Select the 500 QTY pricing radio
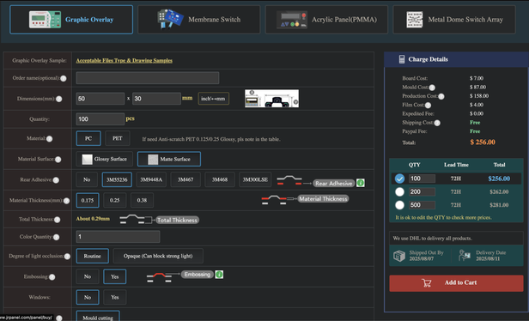 tap(400, 205)
